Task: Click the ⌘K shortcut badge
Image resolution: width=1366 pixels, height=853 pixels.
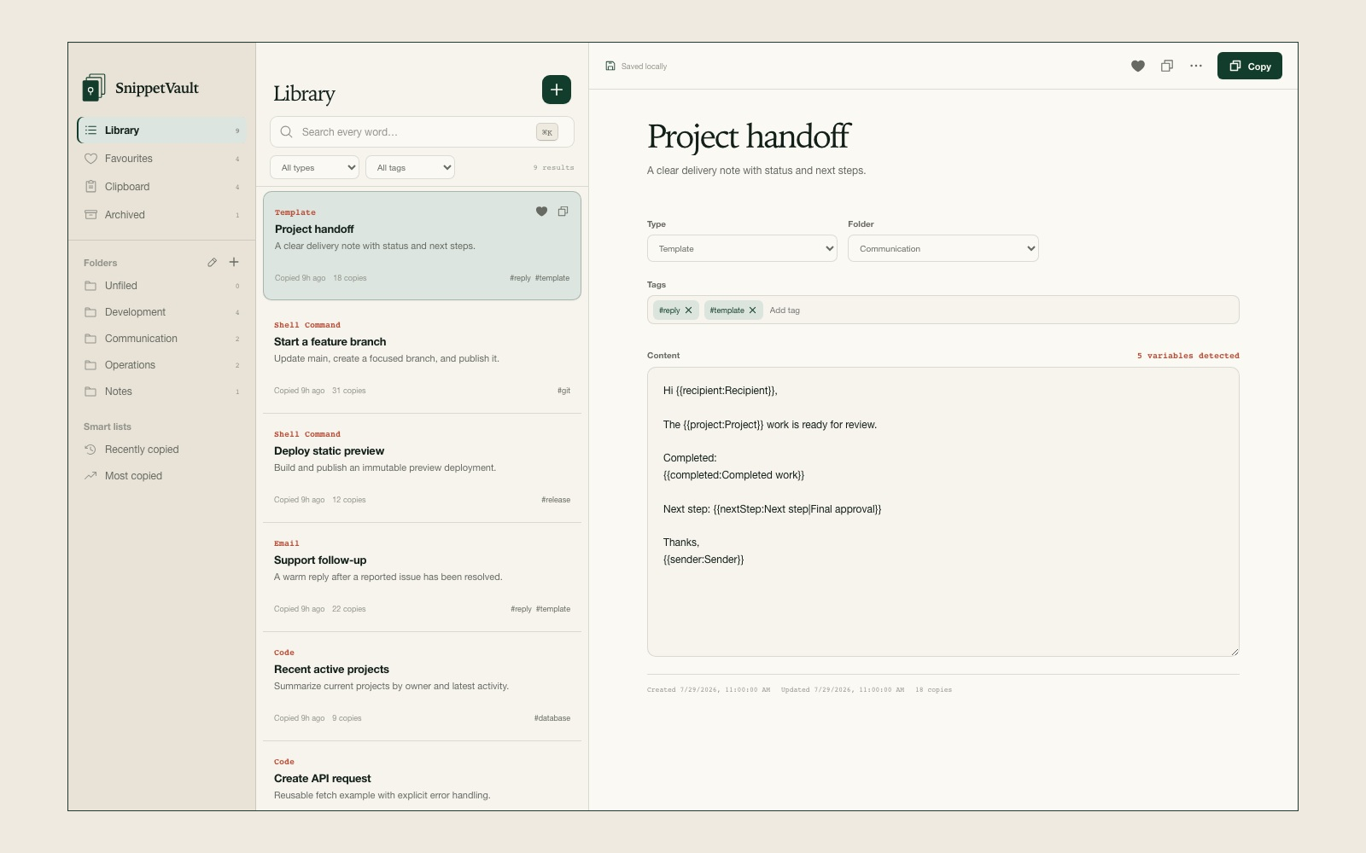Action: (x=547, y=132)
